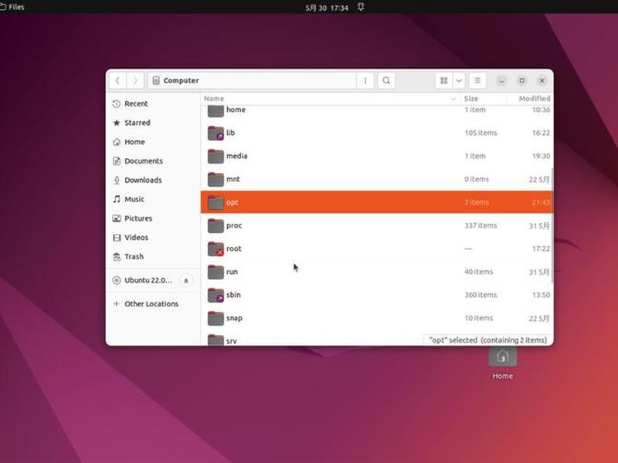
Task: Select the highlighted opt folder
Action: pyautogui.click(x=377, y=202)
